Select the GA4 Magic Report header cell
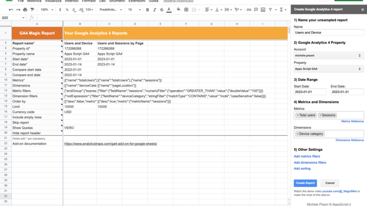This screenshot has width=367, height=206. point(37,33)
